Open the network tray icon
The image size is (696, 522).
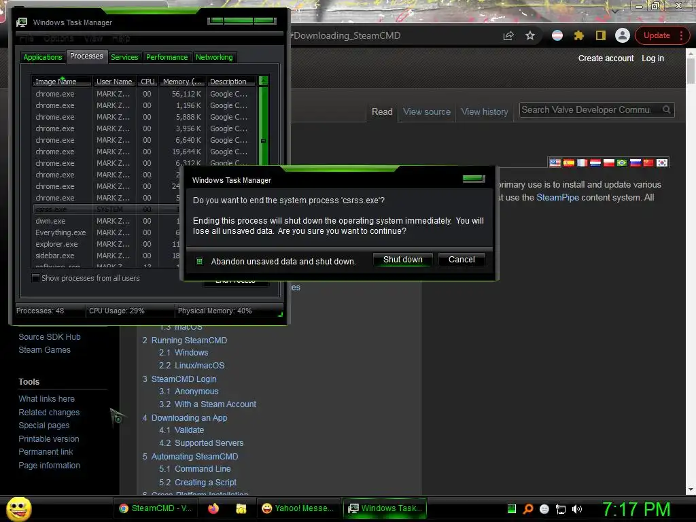click(x=561, y=509)
